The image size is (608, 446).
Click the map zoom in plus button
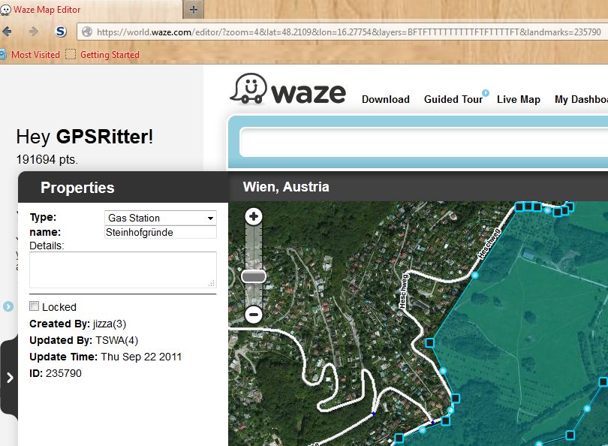[254, 217]
